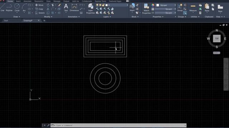Viewport: 229px width, 128px height.
Task: Click the navigation bar on right edge
Action: [x=226, y=74]
